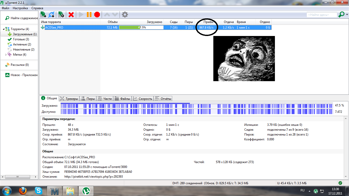Open Skype from the taskbar
Image resolution: width=349 pixels, height=196 pixels.
coord(39,191)
